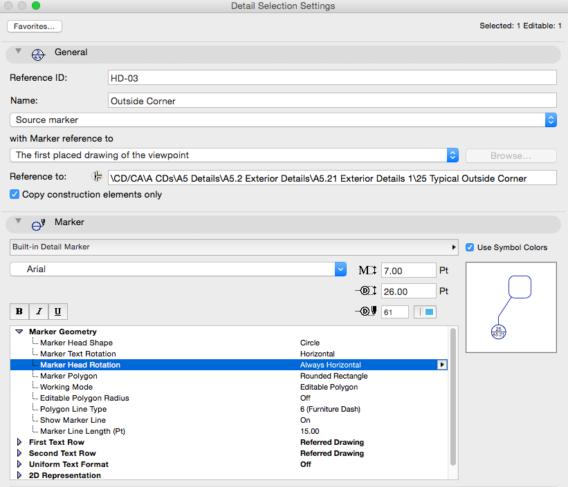Click the marker pen icon
Screen dimensions: 568x487
tap(366, 311)
